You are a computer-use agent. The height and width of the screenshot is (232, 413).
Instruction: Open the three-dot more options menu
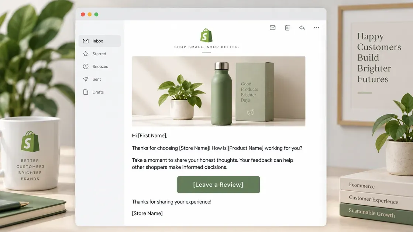[x=316, y=28]
